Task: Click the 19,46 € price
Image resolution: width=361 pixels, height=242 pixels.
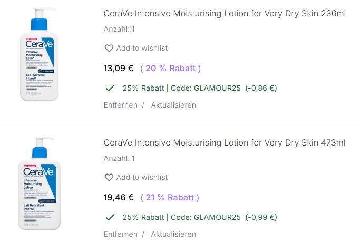Action: pyautogui.click(x=119, y=198)
